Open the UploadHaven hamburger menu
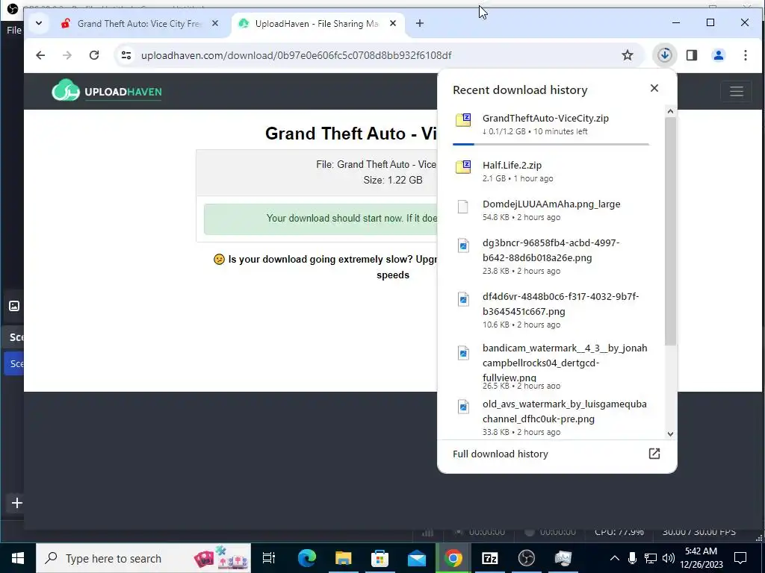This screenshot has height=573, width=765. coord(736,91)
